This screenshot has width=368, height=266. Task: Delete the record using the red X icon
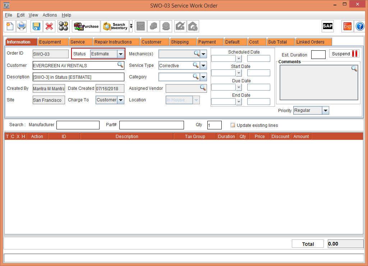coord(49,26)
